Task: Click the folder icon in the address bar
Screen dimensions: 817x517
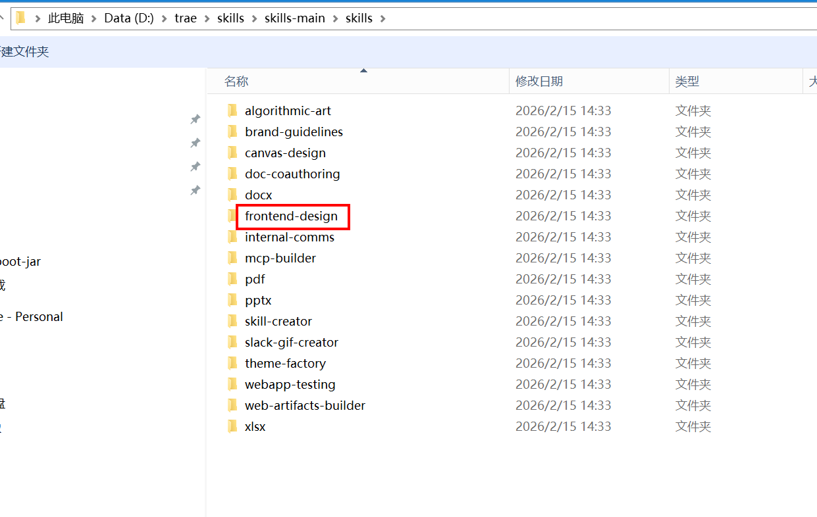Action: point(21,18)
